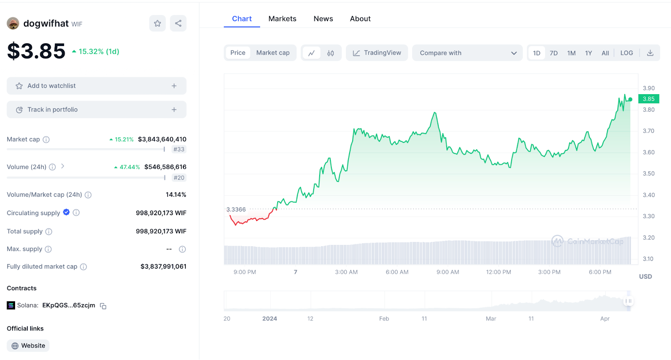Screen dimensions: 671x360
Task: Click the market cap rank #33 badge
Action: pos(179,149)
